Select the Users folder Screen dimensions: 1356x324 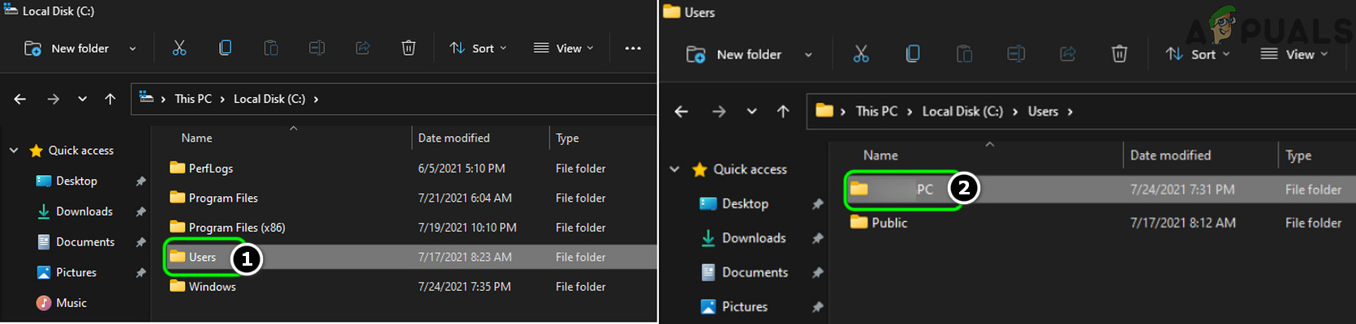pyautogui.click(x=202, y=258)
